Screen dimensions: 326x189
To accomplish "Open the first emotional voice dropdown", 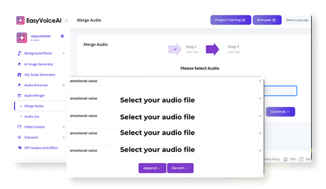I will tap(165, 81).
